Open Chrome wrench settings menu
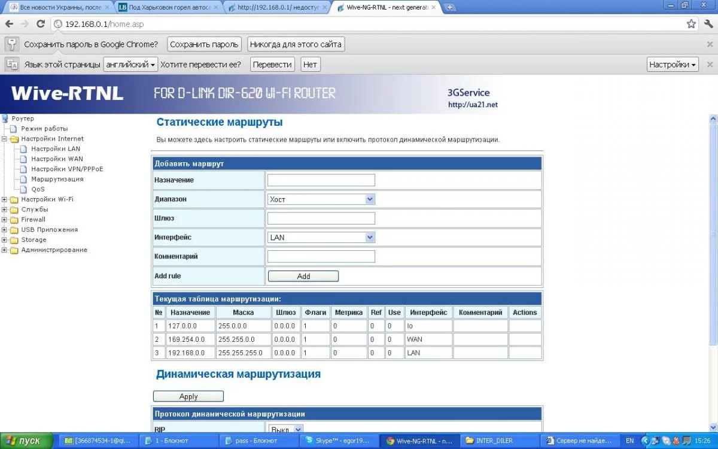This screenshot has width=718, height=449. coord(708,24)
